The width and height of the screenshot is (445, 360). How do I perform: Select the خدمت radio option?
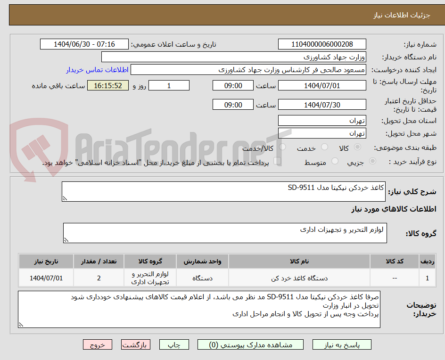(x=324, y=147)
